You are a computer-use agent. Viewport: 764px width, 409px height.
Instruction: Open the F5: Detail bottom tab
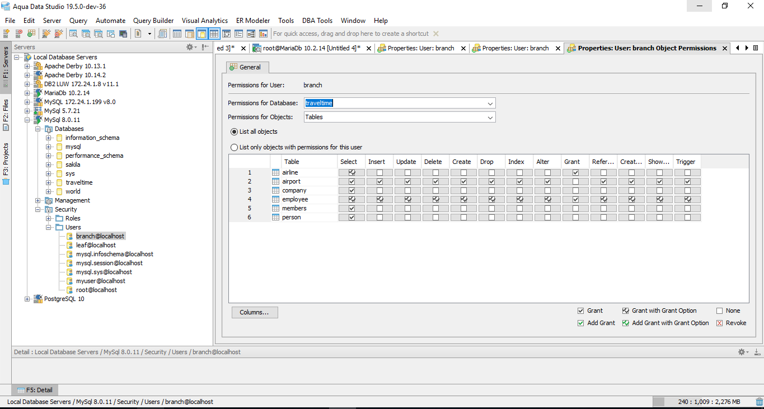tap(35, 390)
